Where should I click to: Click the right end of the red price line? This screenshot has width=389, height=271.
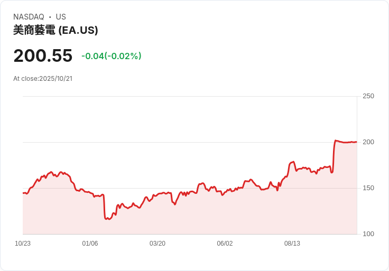[x=356, y=142]
